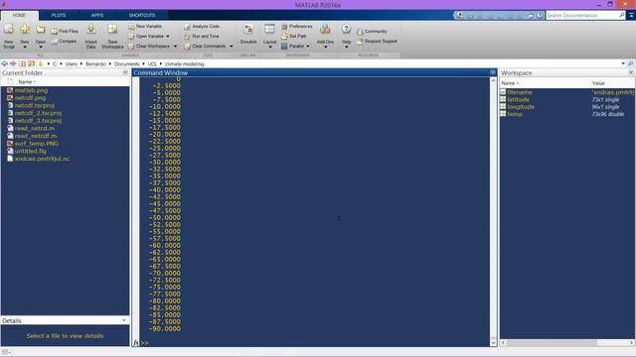Click Bernardo in the path breadcrumb

click(x=95, y=63)
